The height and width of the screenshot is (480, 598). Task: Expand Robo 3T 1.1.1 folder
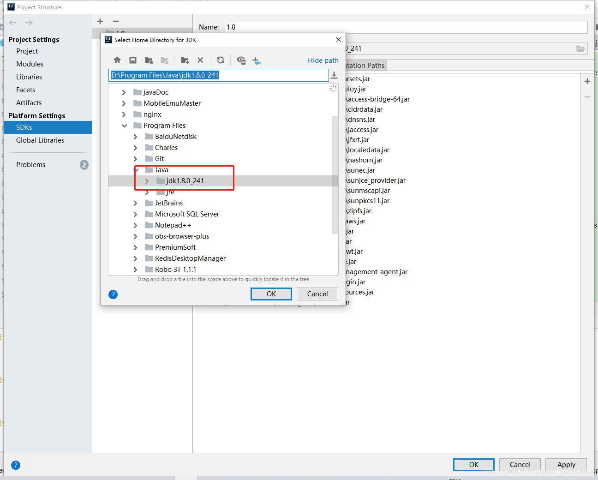[135, 270]
